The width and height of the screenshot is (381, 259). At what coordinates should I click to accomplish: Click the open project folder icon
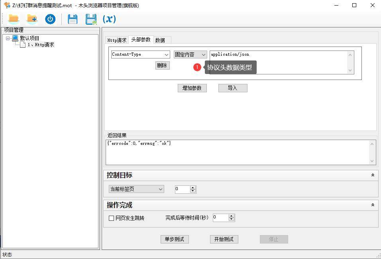pos(14,19)
